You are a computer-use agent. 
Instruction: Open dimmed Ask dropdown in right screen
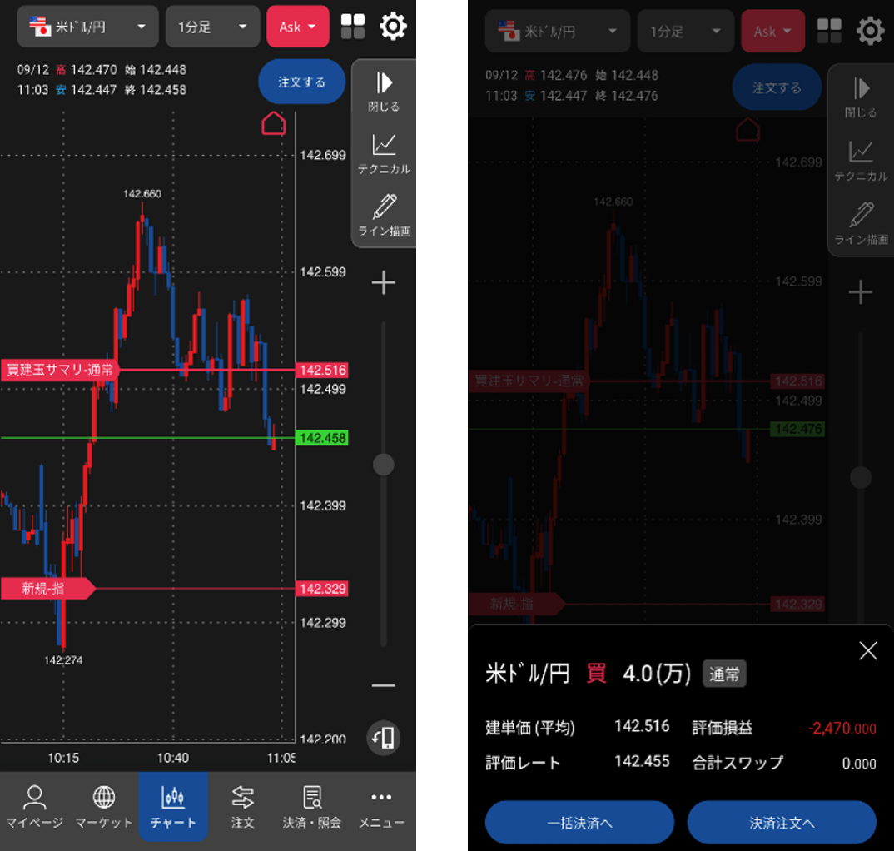pos(772,32)
